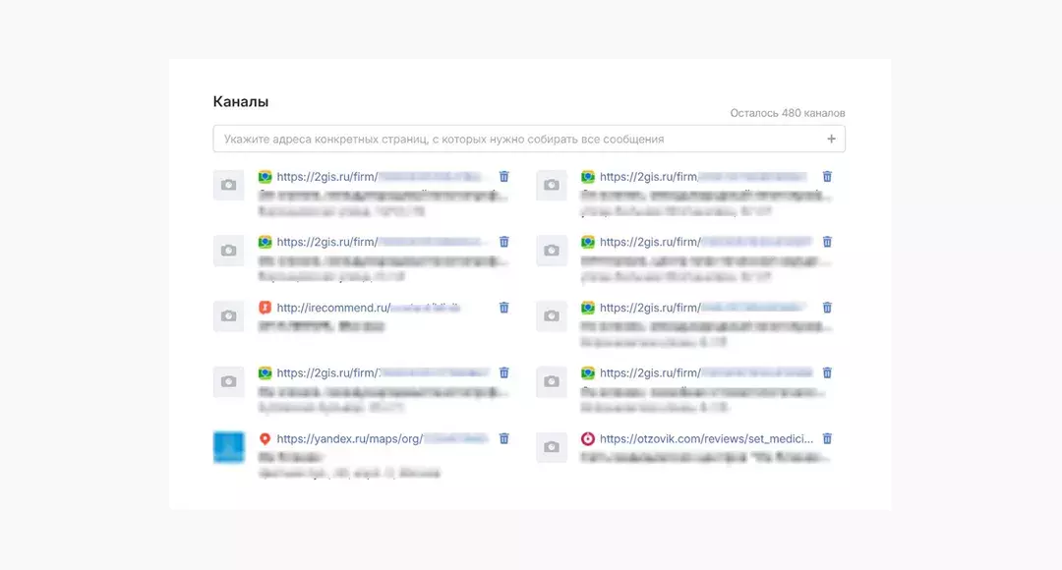Click the plus icon in the channel address field
The height and width of the screenshot is (570, 1062).
click(831, 140)
